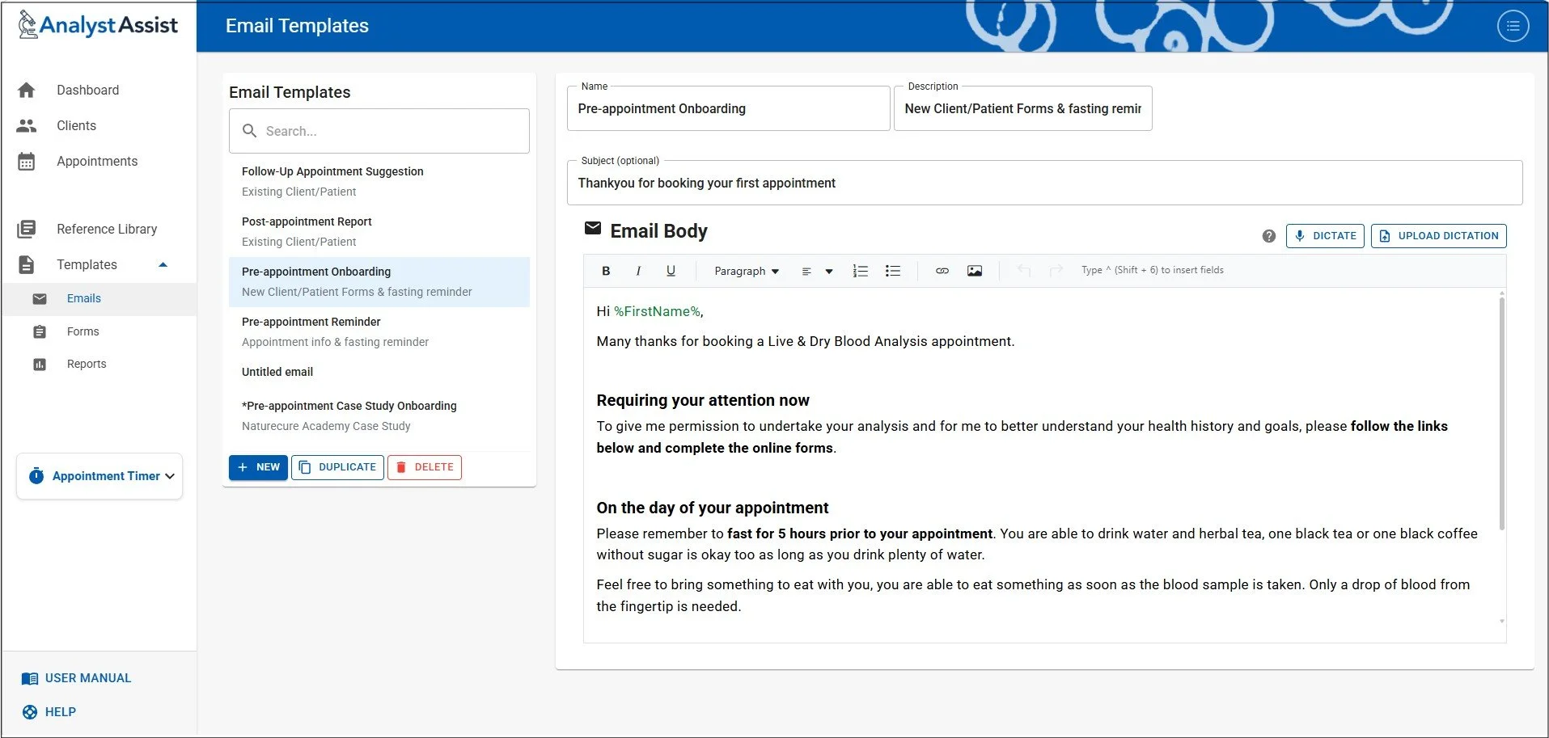This screenshot has height=738, width=1549.
Task: Apply a numbered list
Action: coord(860,271)
